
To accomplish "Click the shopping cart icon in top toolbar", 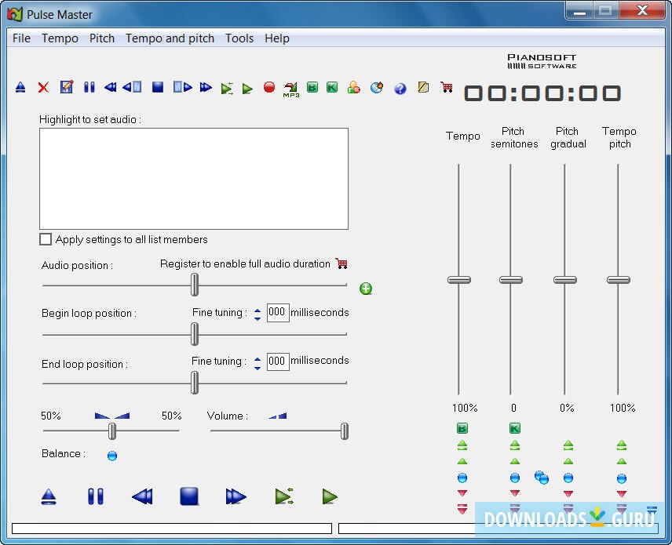I will click(x=447, y=87).
